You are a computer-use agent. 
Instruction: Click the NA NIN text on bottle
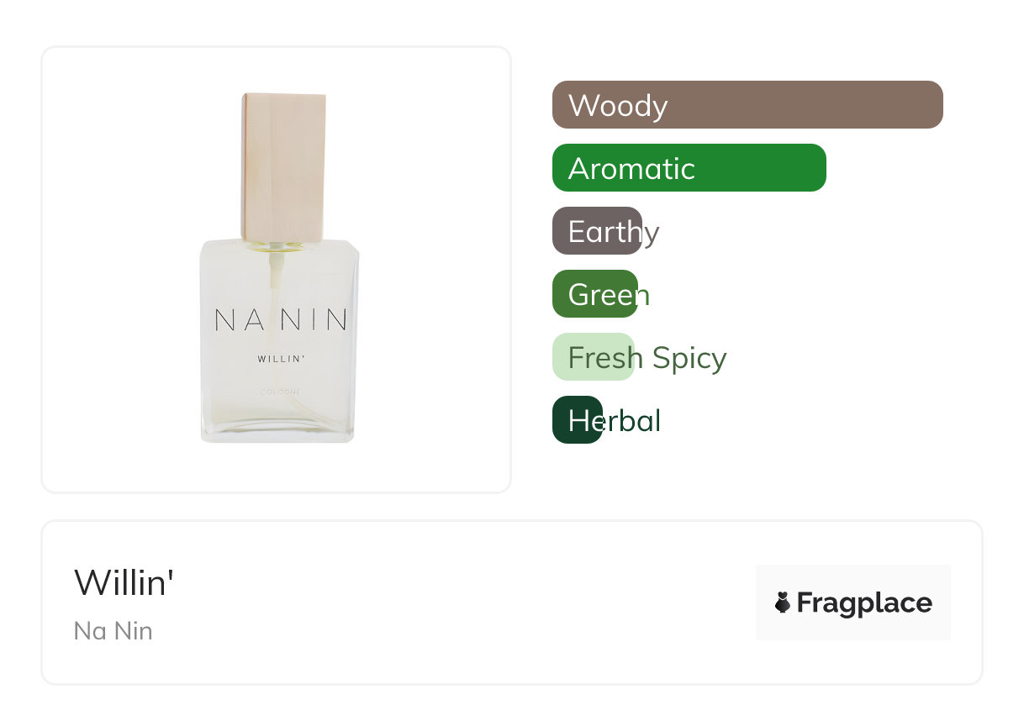(280, 320)
